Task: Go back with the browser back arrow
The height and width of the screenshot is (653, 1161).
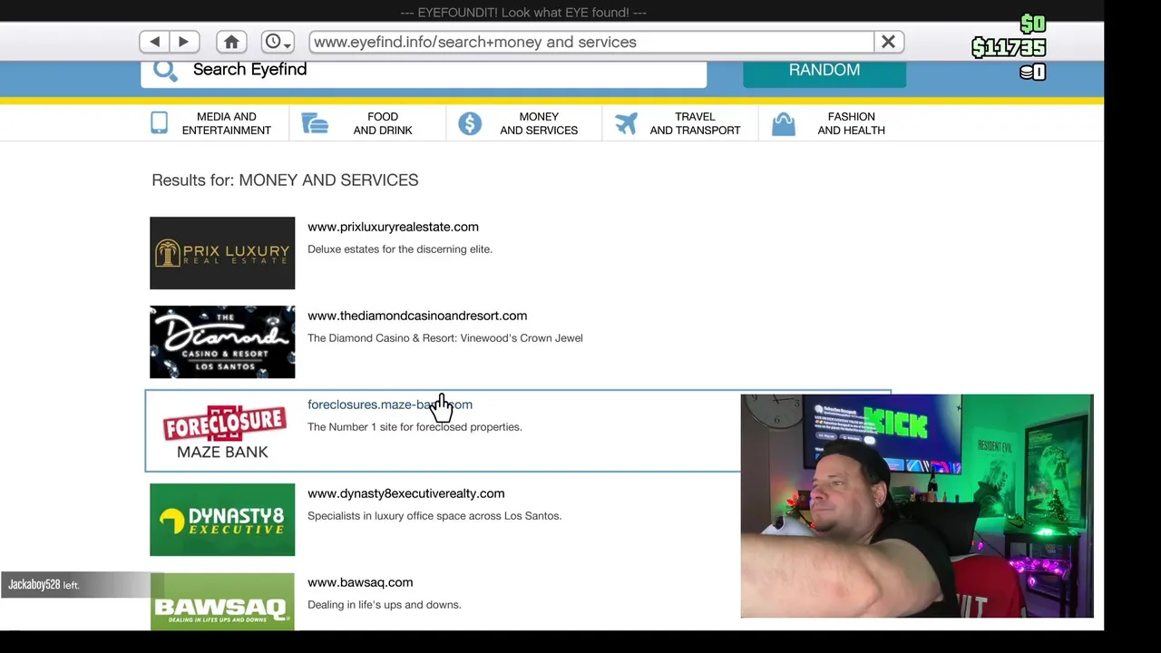Action: click(x=154, y=42)
